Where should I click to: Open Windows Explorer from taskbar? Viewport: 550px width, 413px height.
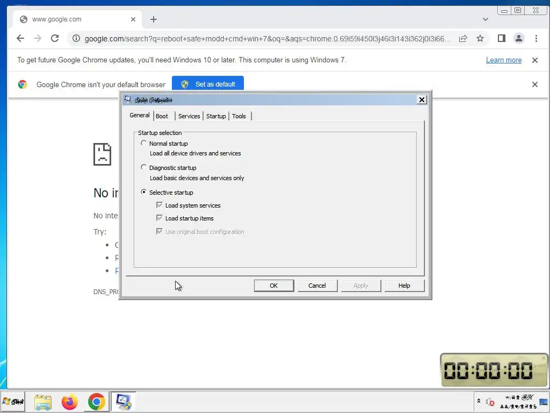pyautogui.click(x=43, y=402)
